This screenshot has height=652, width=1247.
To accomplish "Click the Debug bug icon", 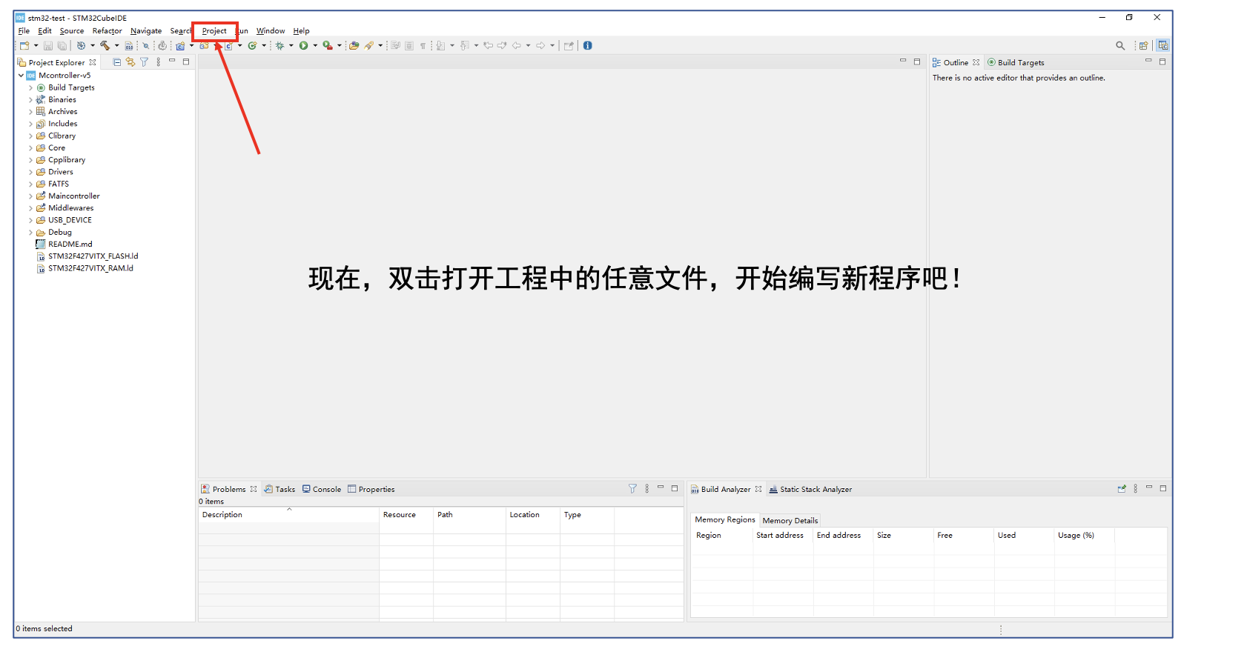I will coord(279,46).
